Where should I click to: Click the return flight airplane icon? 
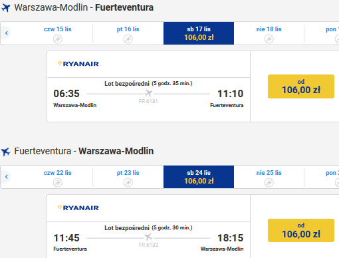click(6, 152)
